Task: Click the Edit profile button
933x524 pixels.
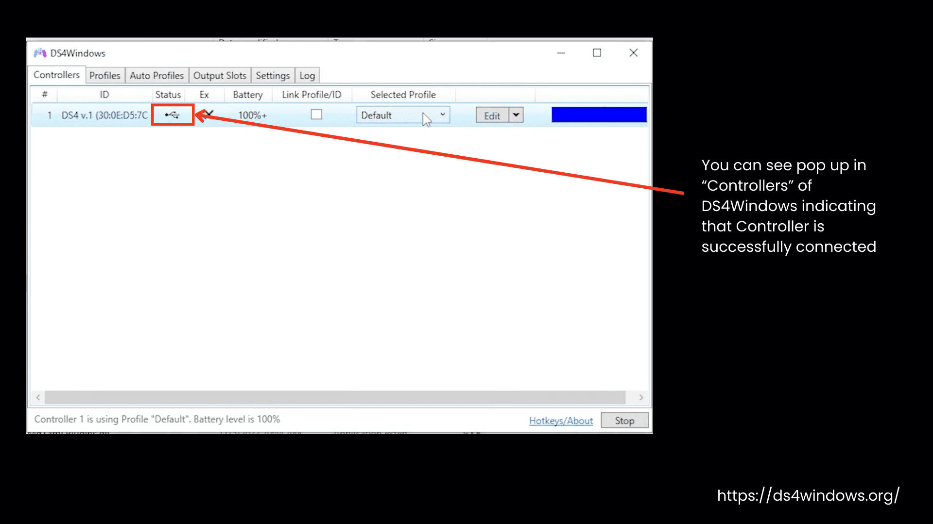Action: click(492, 115)
